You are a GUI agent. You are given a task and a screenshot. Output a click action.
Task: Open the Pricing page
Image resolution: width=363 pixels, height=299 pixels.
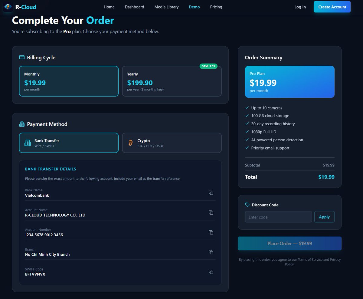(216, 7)
